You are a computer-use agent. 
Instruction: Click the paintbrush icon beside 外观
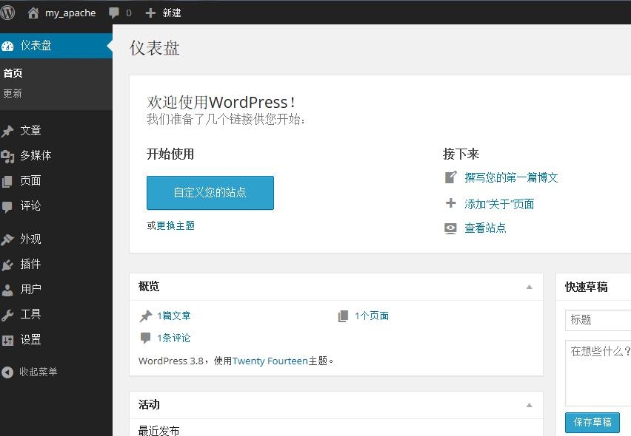7,239
